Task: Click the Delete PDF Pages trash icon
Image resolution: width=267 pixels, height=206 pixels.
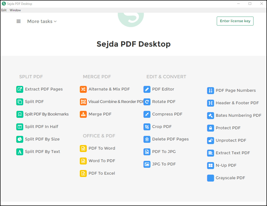Action: click(x=147, y=139)
